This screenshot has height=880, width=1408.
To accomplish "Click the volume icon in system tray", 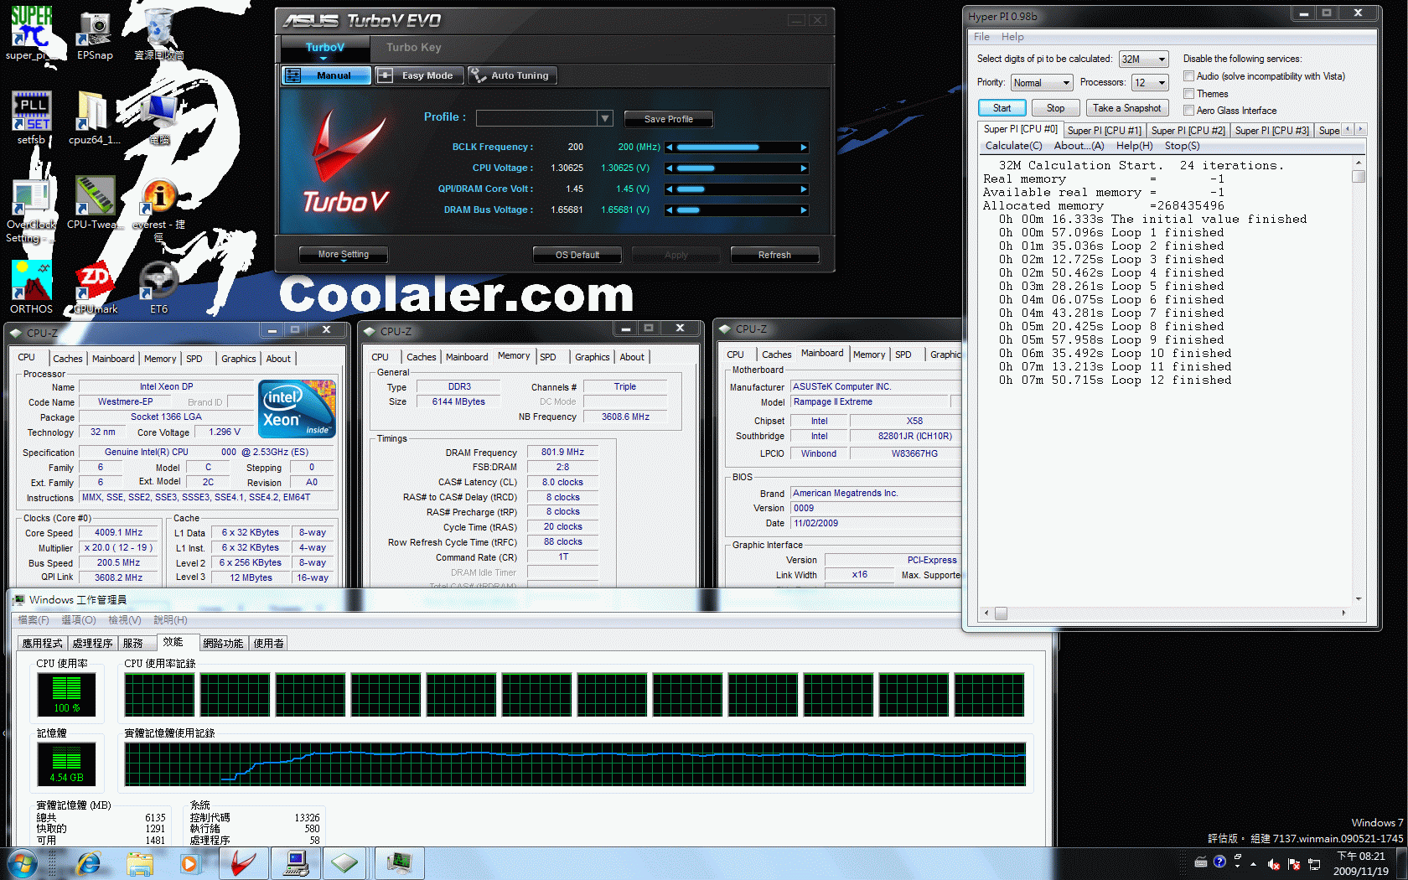I will point(1273,864).
